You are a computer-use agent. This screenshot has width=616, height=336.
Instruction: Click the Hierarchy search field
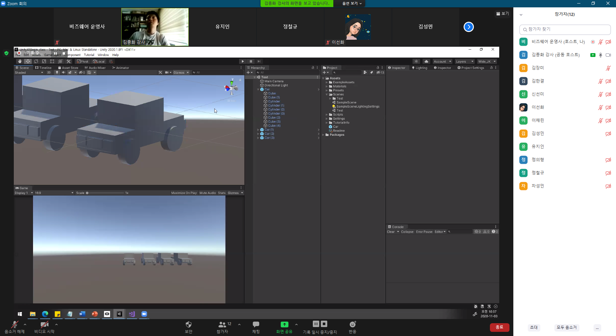(x=287, y=73)
